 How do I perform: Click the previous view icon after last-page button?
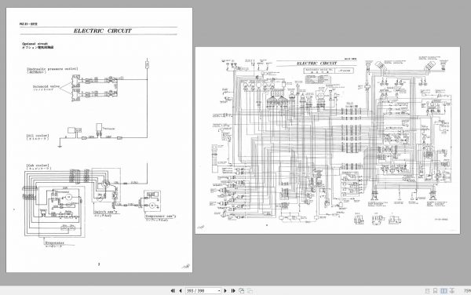point(242,290)
